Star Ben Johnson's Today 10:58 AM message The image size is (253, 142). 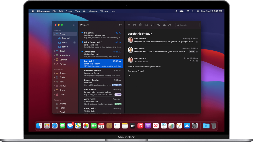[190, 61]
